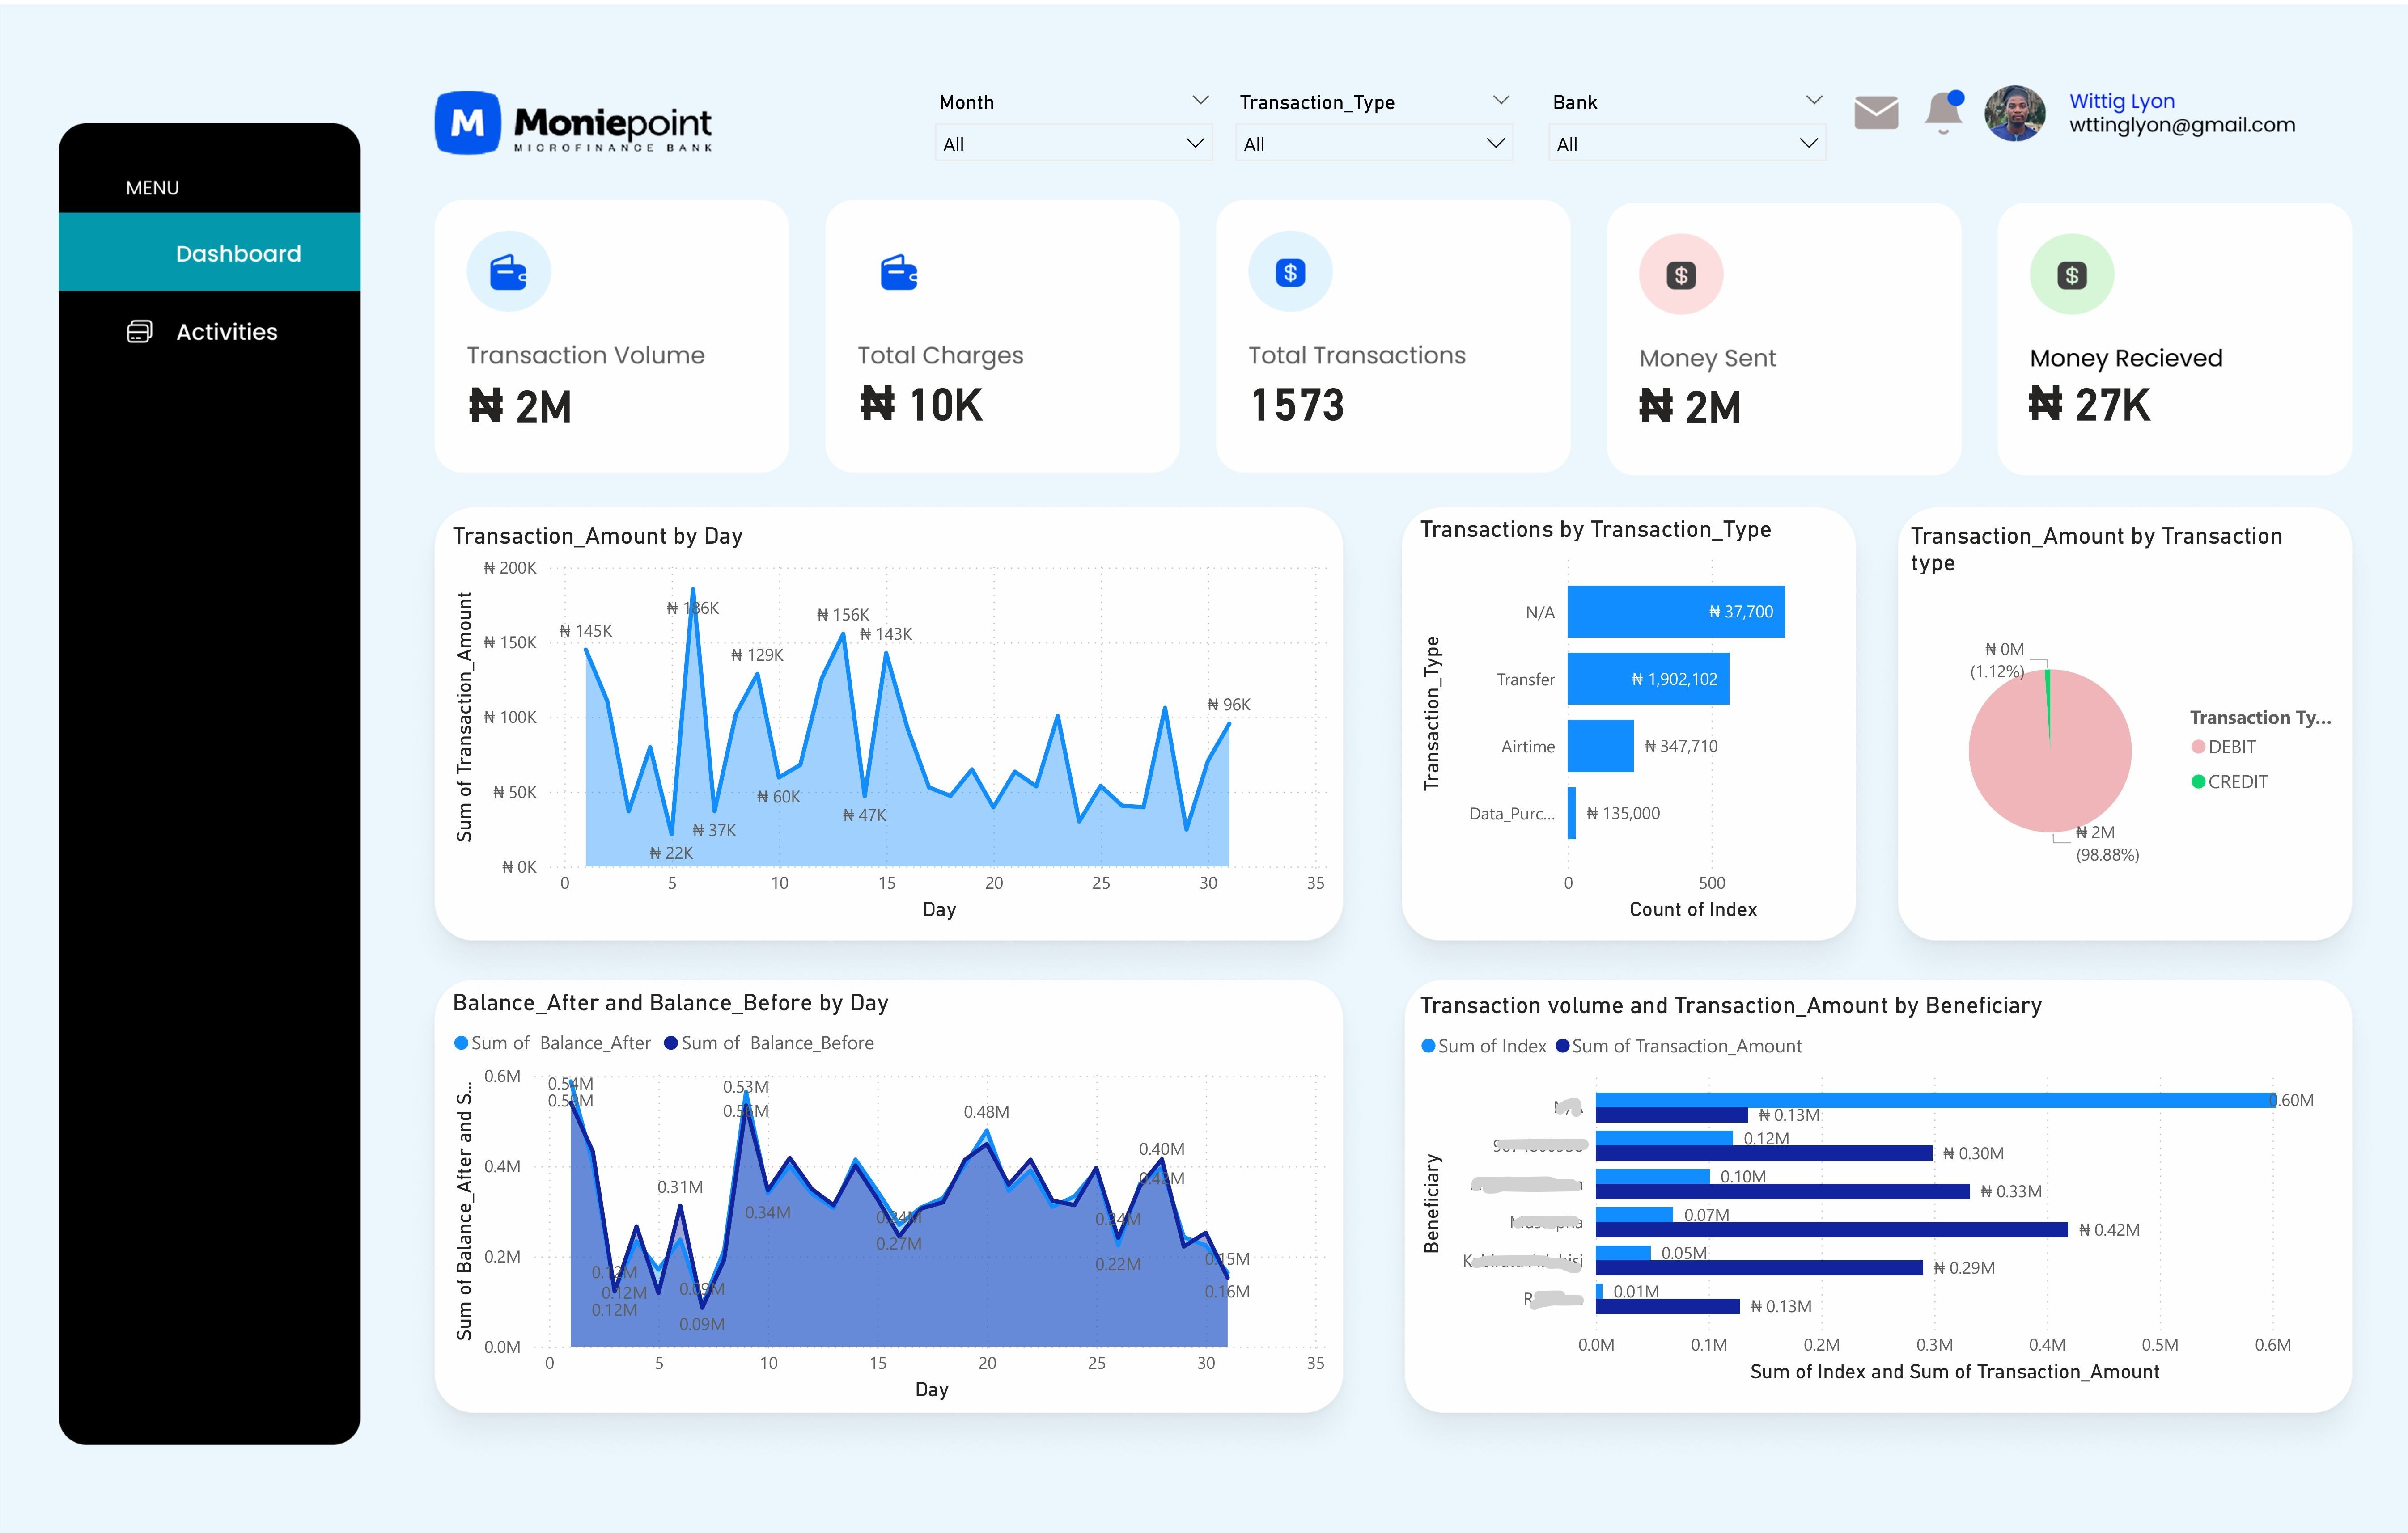
Task: Click the Activities card icon in sidebar
Action: [140, 332]
